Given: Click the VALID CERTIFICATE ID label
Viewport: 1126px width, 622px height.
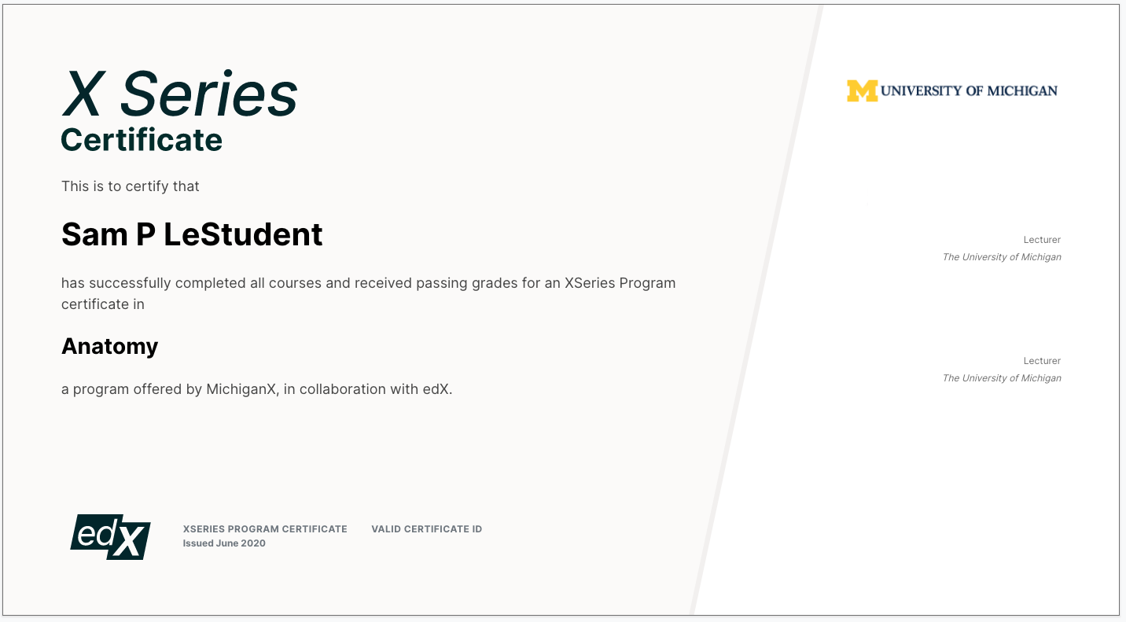Looking at the screenshot, I should click(426, 529).
